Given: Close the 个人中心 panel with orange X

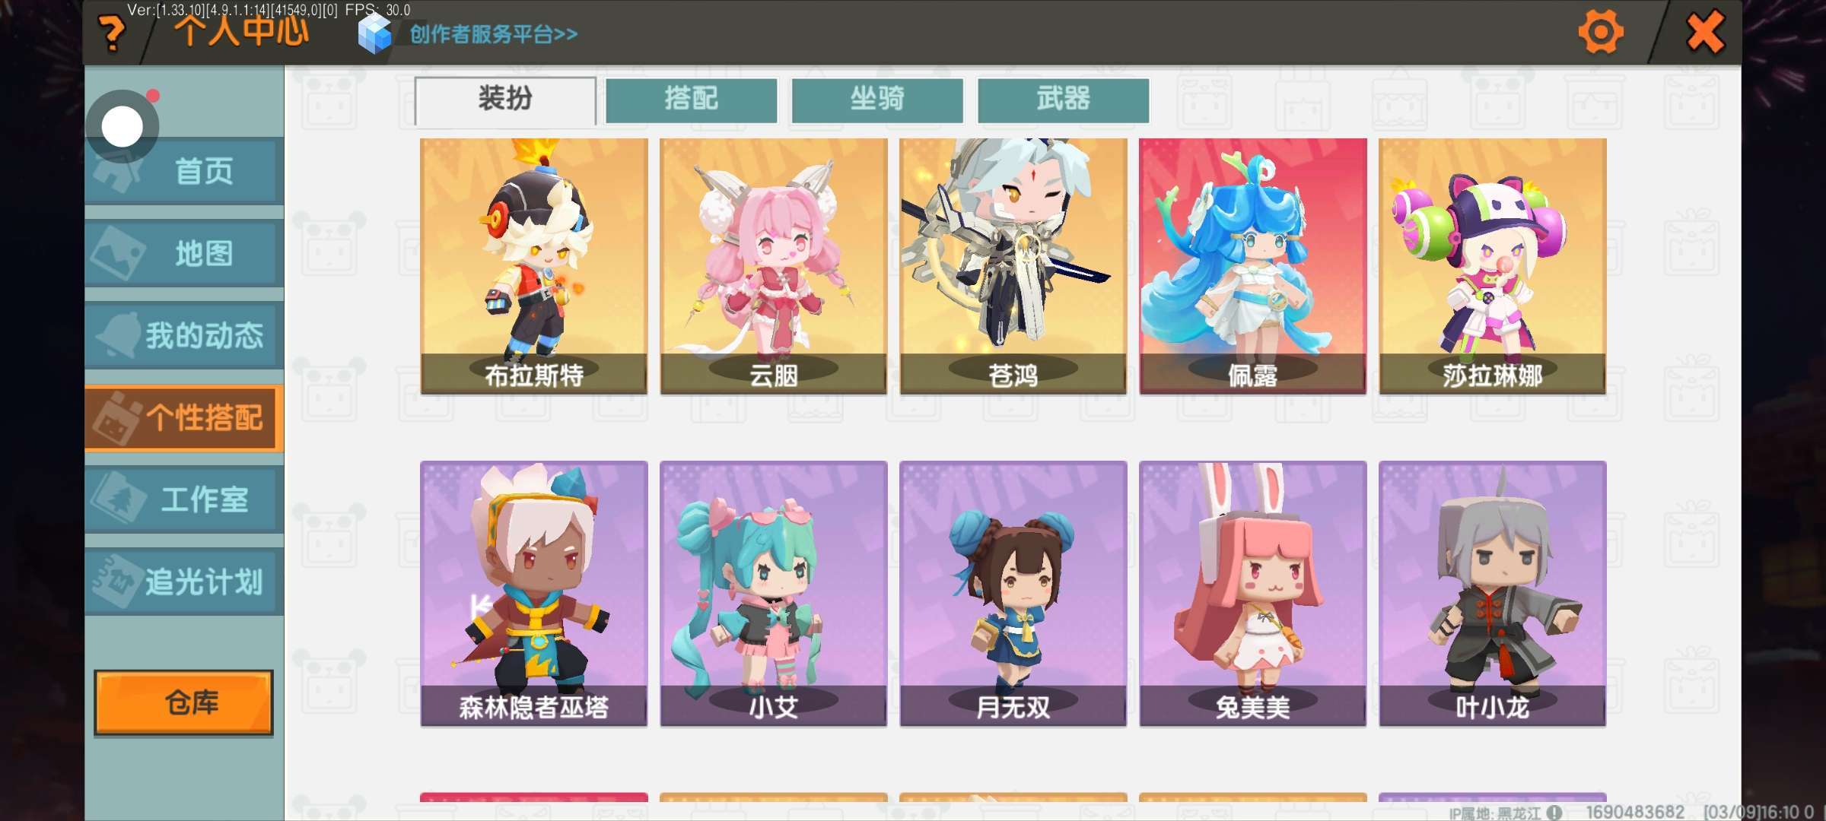Looking at the screenshot, I should [1706, 33].
